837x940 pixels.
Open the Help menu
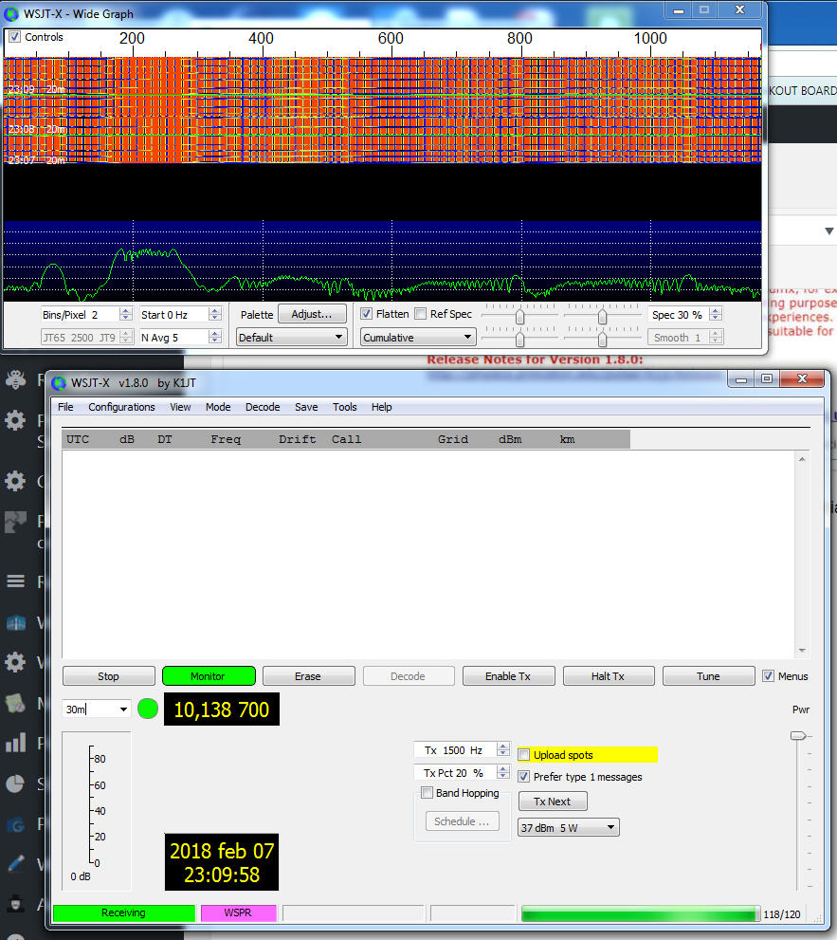point(381,407)
